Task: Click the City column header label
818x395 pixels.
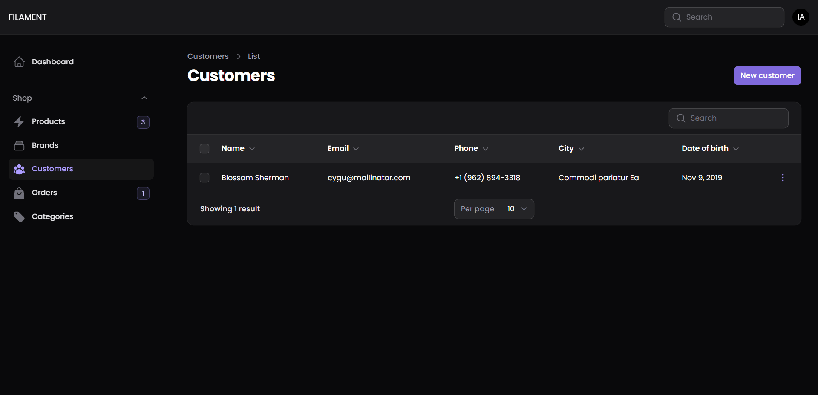Action: (566, 148)
